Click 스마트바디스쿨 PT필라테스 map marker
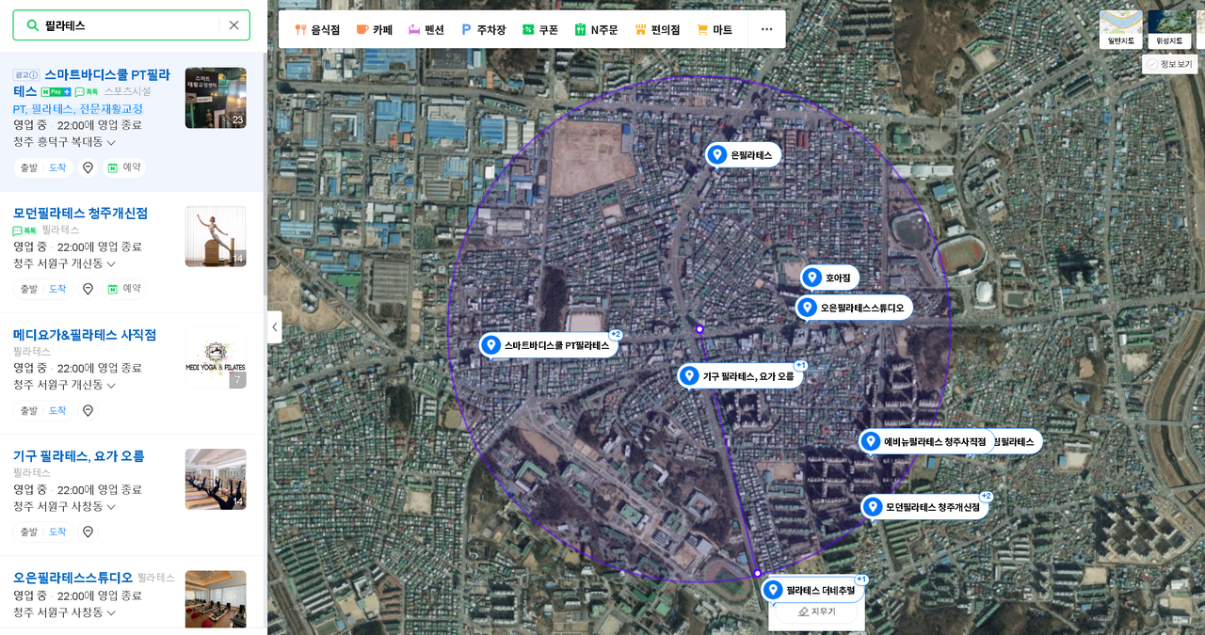1205x635 pixels. coord(549,345)
